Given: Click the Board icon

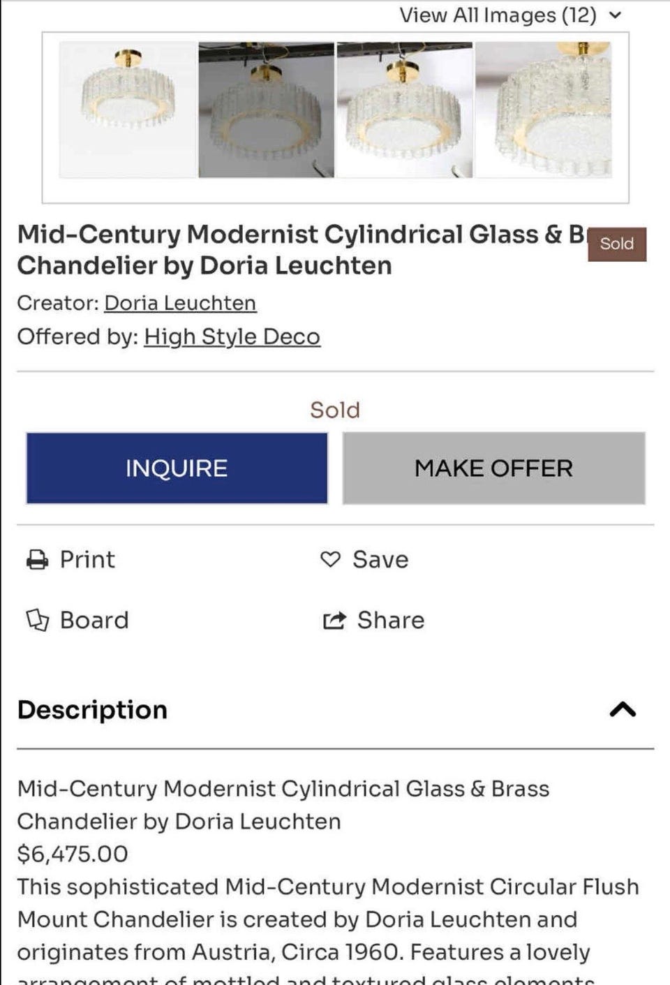Looking at the screenshot, I should (x=37, y=620).
